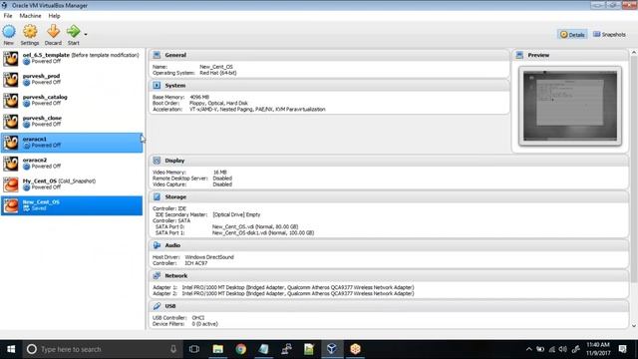Screen dimensions: 638x359
Task: Click the General section header icon
Action: pos(157,55)
